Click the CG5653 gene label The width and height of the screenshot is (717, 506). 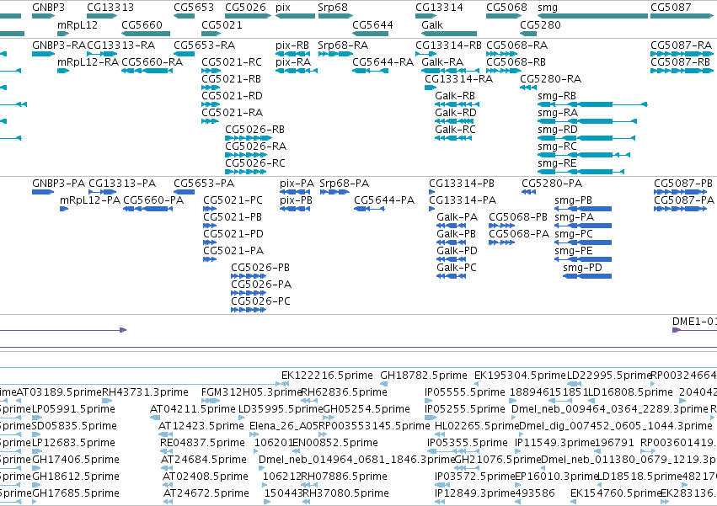tap(194, 8)
